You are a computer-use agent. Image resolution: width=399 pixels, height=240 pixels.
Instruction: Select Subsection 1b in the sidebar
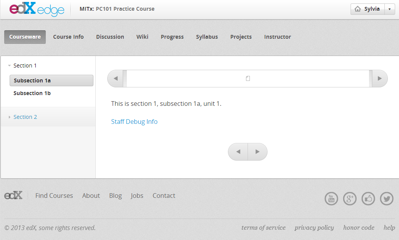tap(32, 93)
